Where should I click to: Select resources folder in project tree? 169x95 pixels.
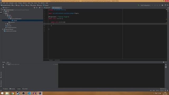click(x=12, y=22)
